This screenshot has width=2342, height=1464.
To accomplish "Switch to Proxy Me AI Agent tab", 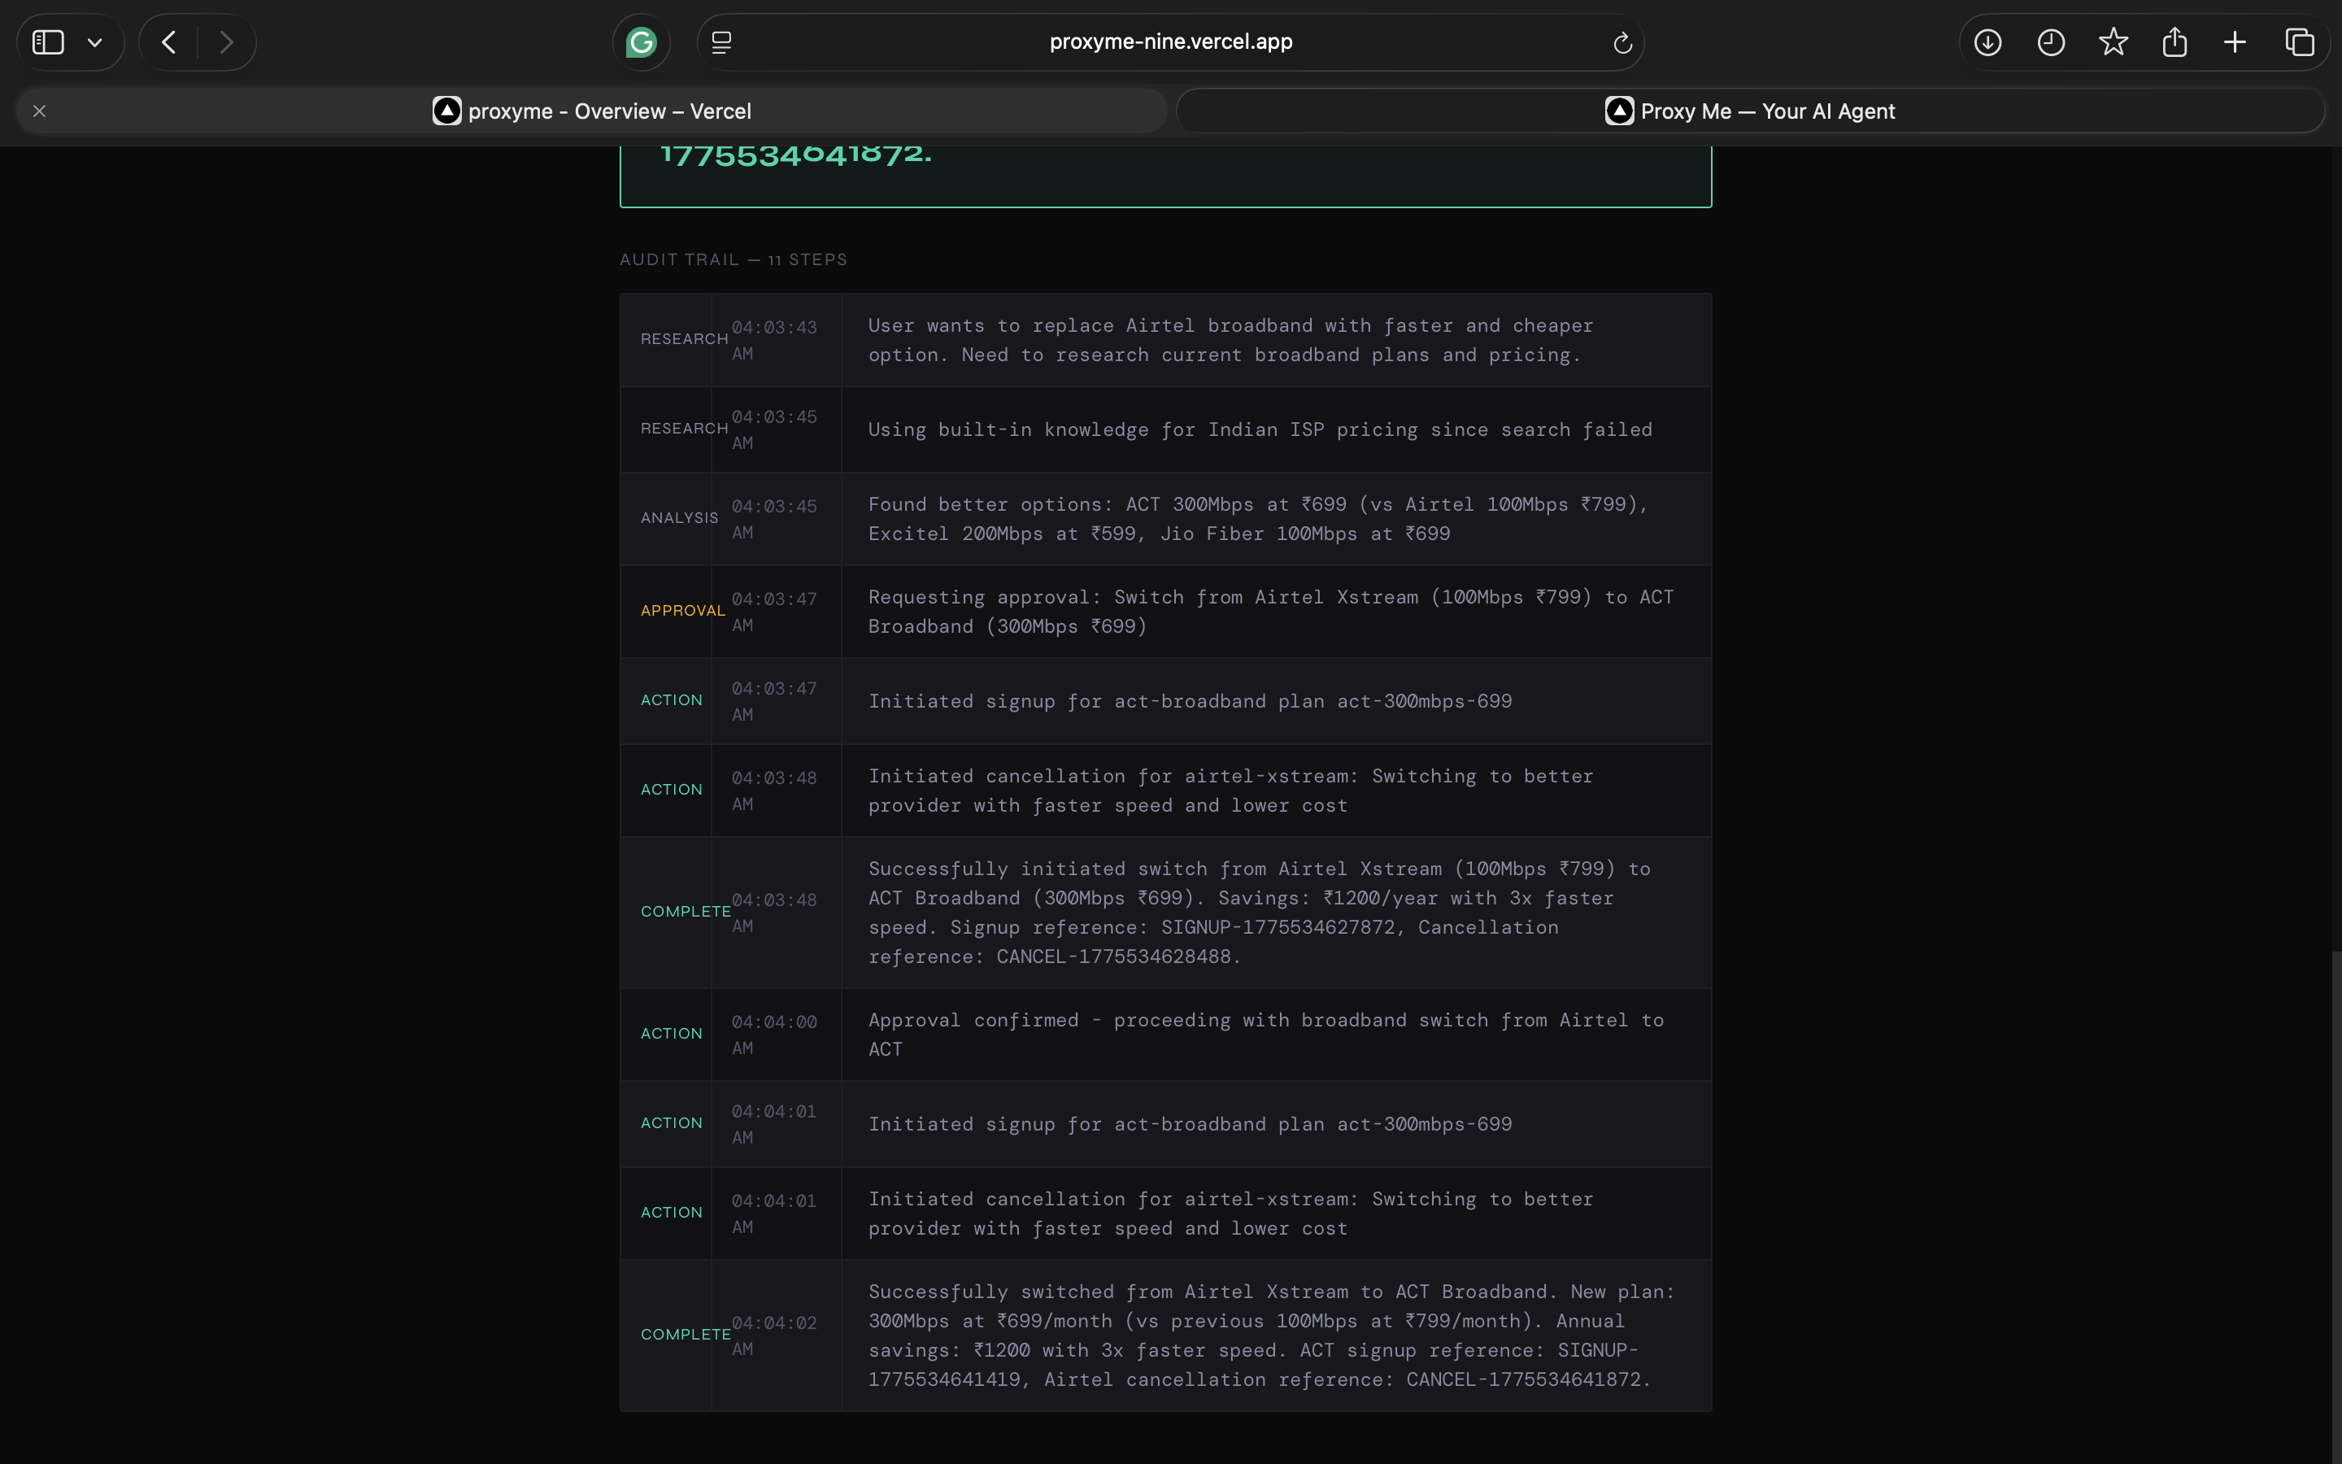I will (x=1750, y=111).
